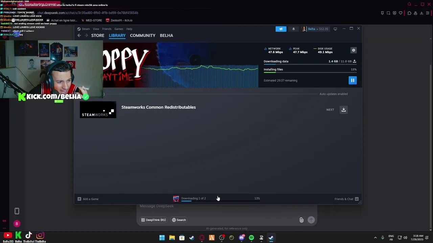This screenshot has height=243, width=433.
Task: Click the DeepSeek phone icon in sidebar
Action: [17, 211]
